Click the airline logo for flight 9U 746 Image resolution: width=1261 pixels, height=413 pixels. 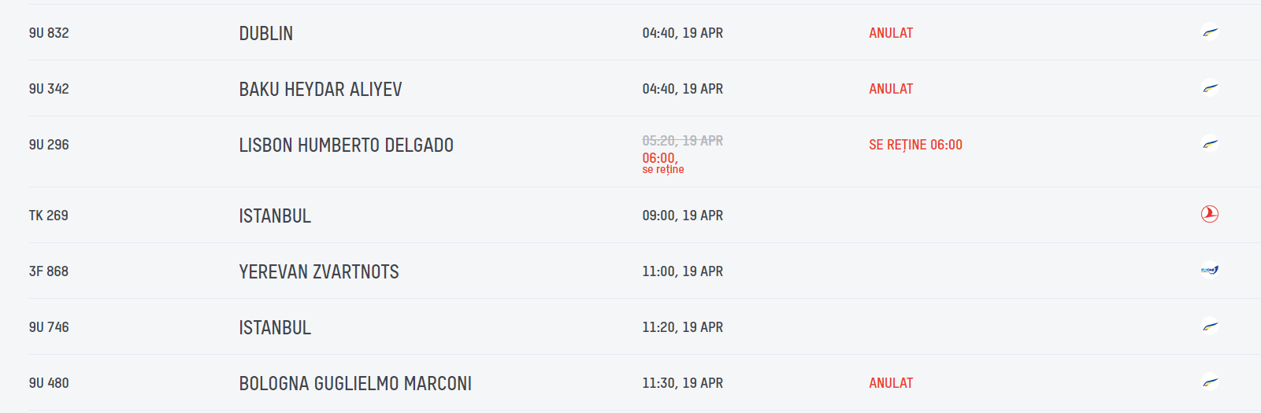click(1210, 326)
